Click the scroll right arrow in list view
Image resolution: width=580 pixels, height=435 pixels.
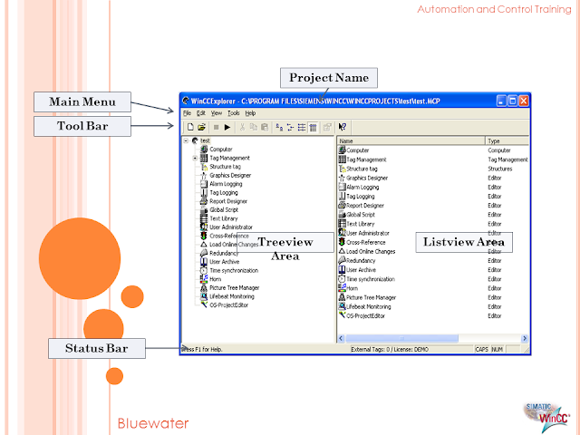tap(525, 338)
